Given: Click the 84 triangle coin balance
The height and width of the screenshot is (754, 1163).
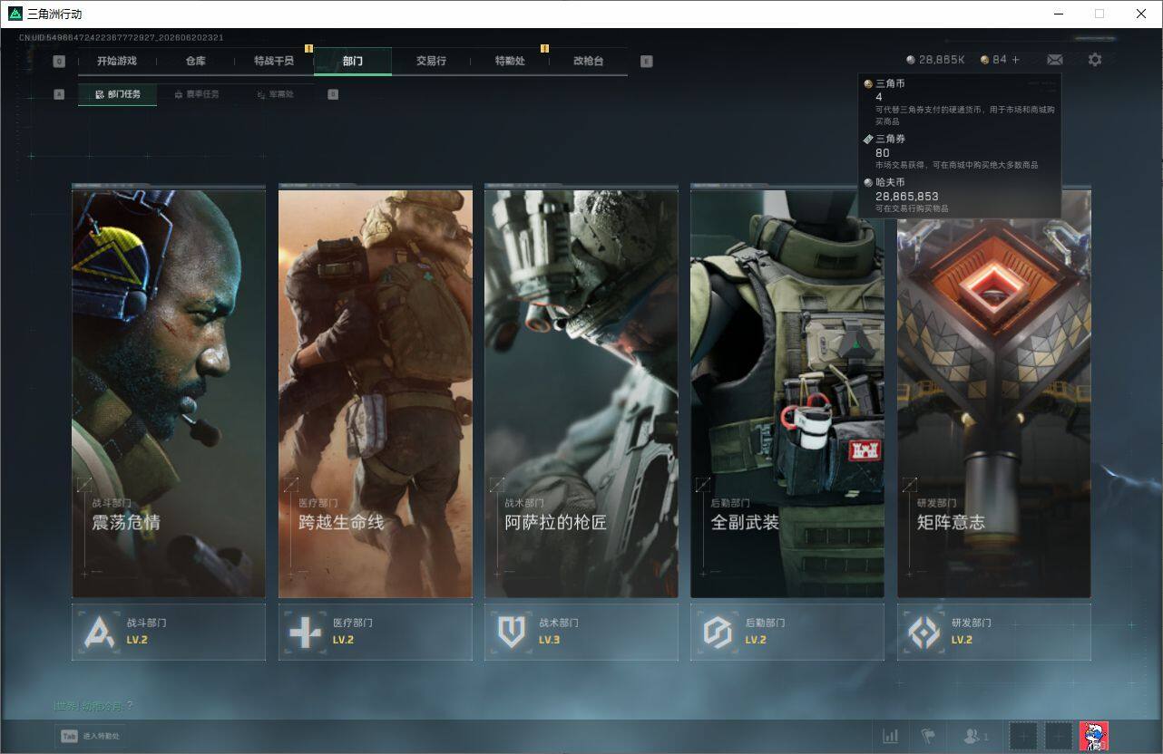Looking at the screenshot, I should point(993,60).
